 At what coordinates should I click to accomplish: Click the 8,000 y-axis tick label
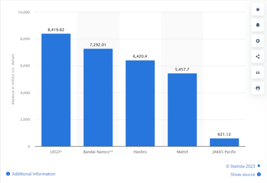click(25, 39)
